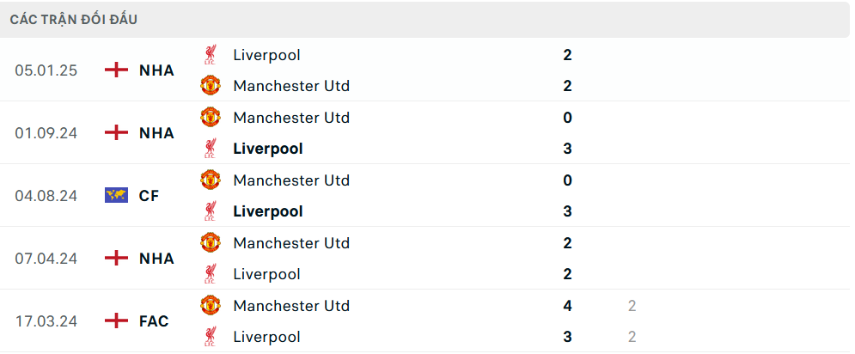Click Manchester Utd crest in 05.01.25 match
Viewport: 855px width, 354px height.
(x=211, y=86)
